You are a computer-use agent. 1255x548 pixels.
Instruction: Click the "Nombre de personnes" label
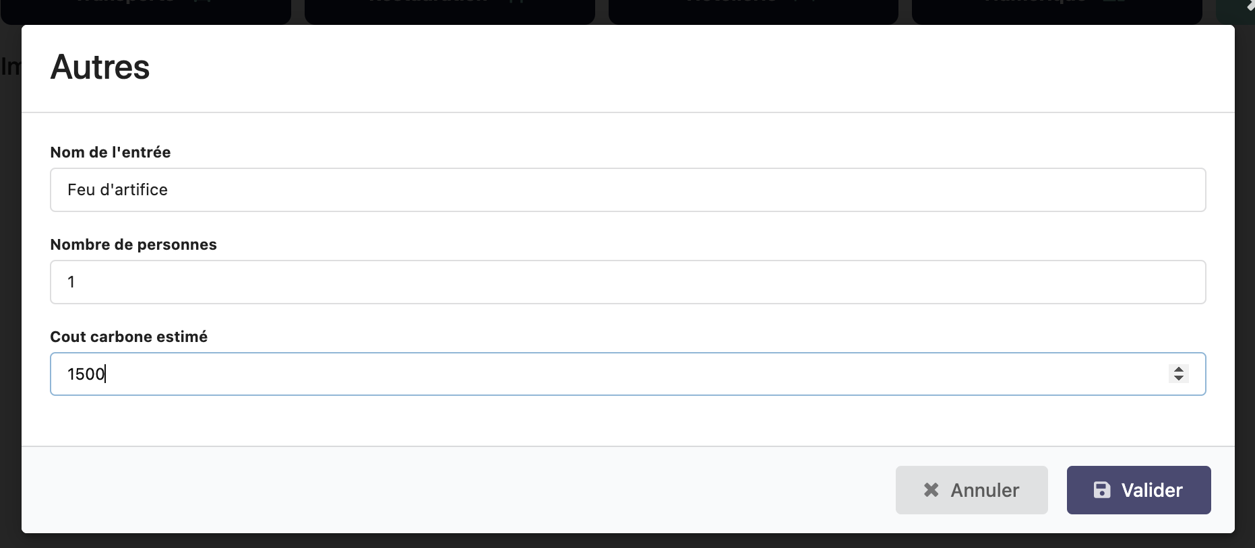tap(133, 244)
